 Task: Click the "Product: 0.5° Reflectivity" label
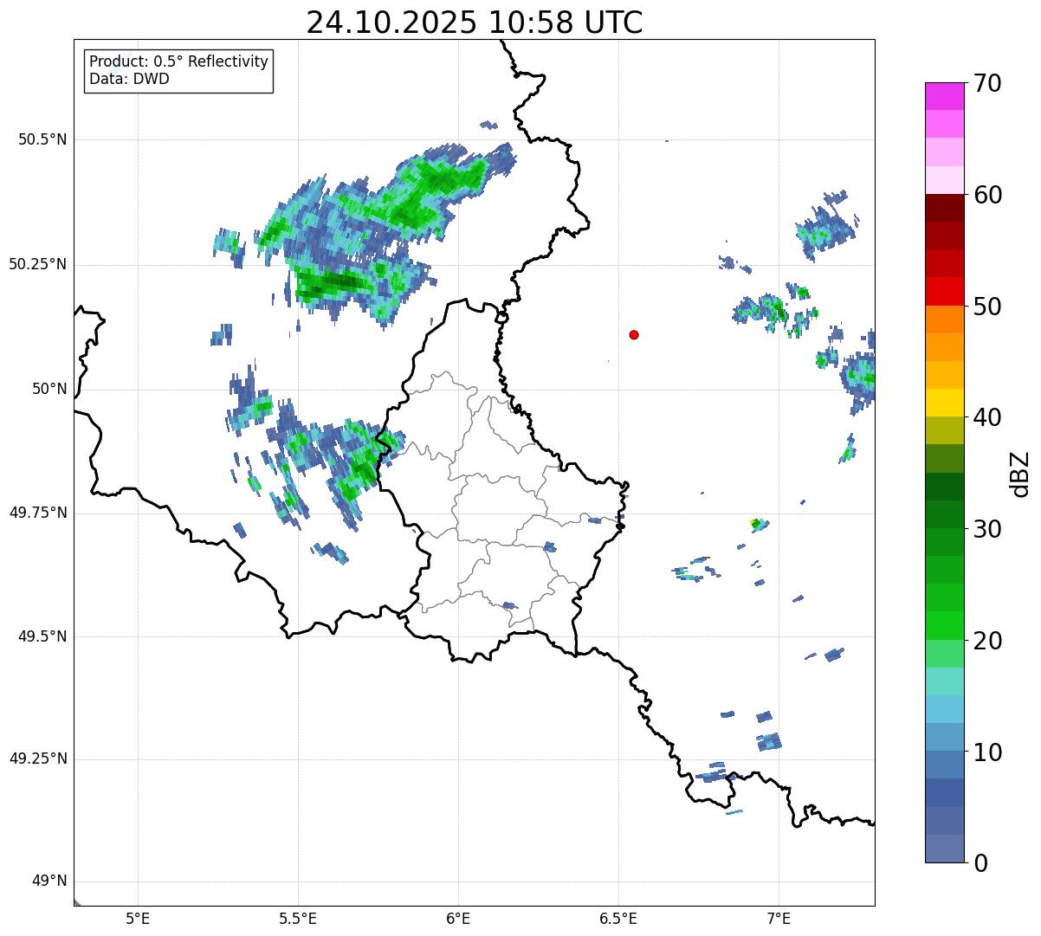tap(178, 62)
